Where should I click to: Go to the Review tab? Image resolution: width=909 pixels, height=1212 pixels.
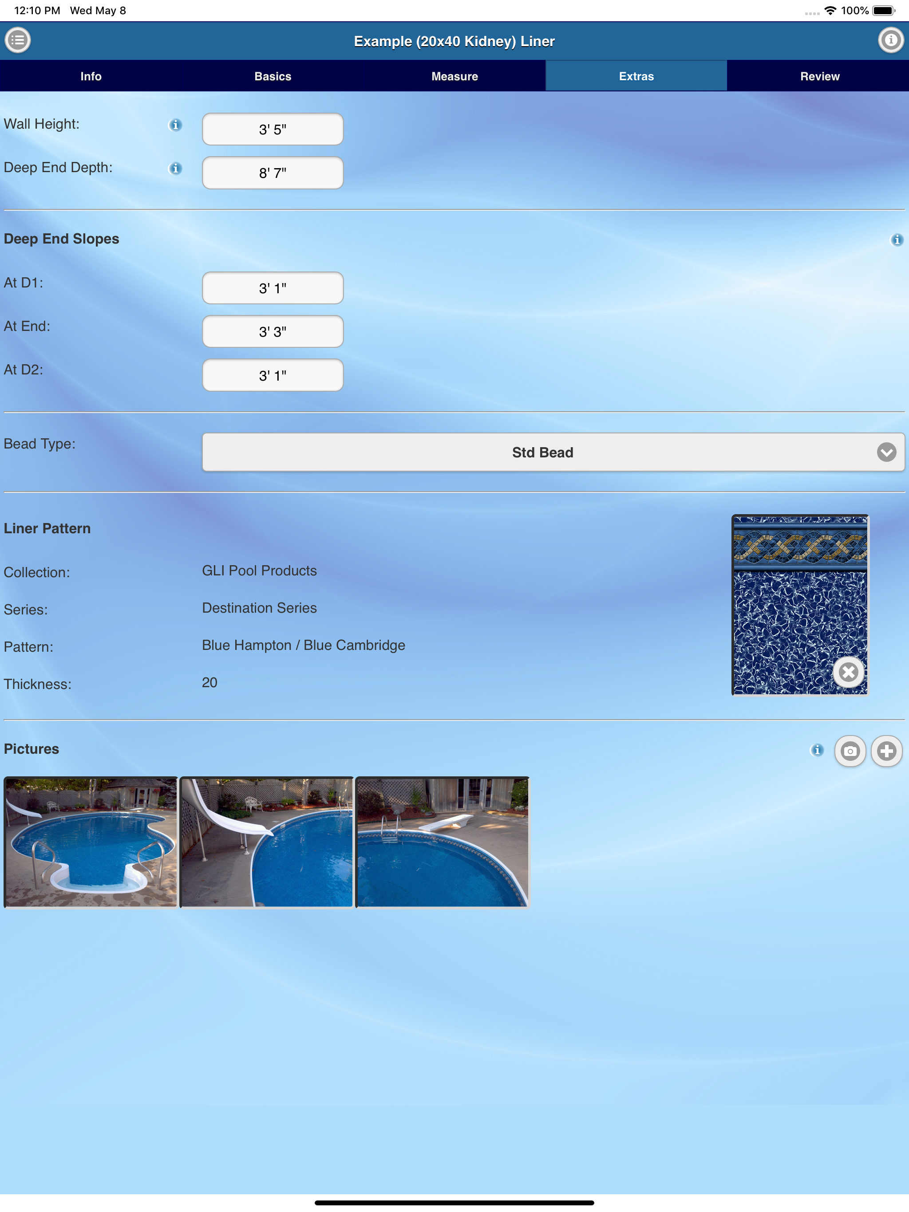point(819,76)
